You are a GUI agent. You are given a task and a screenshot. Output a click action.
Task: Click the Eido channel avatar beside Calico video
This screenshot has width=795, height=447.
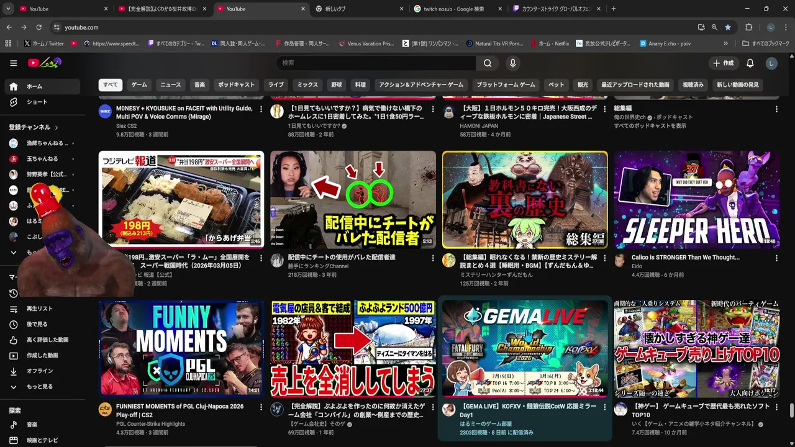[620, 261]
